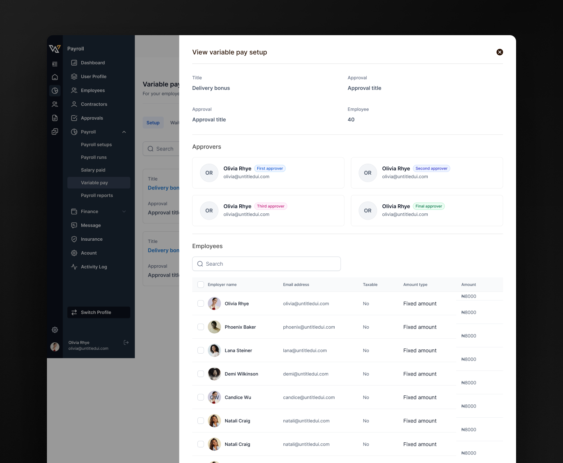Click the First approver card
Viewport: 563px width, 463px height.
[268, 173]
